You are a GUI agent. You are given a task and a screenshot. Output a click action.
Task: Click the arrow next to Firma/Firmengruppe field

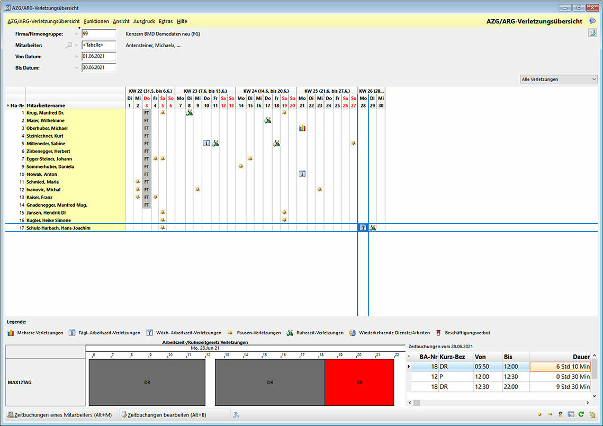[77, 34]
